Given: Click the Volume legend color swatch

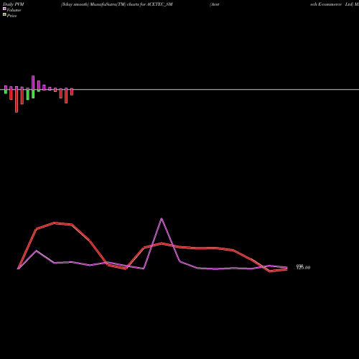Looking at the screenshot, I should (x=4, y=9).
